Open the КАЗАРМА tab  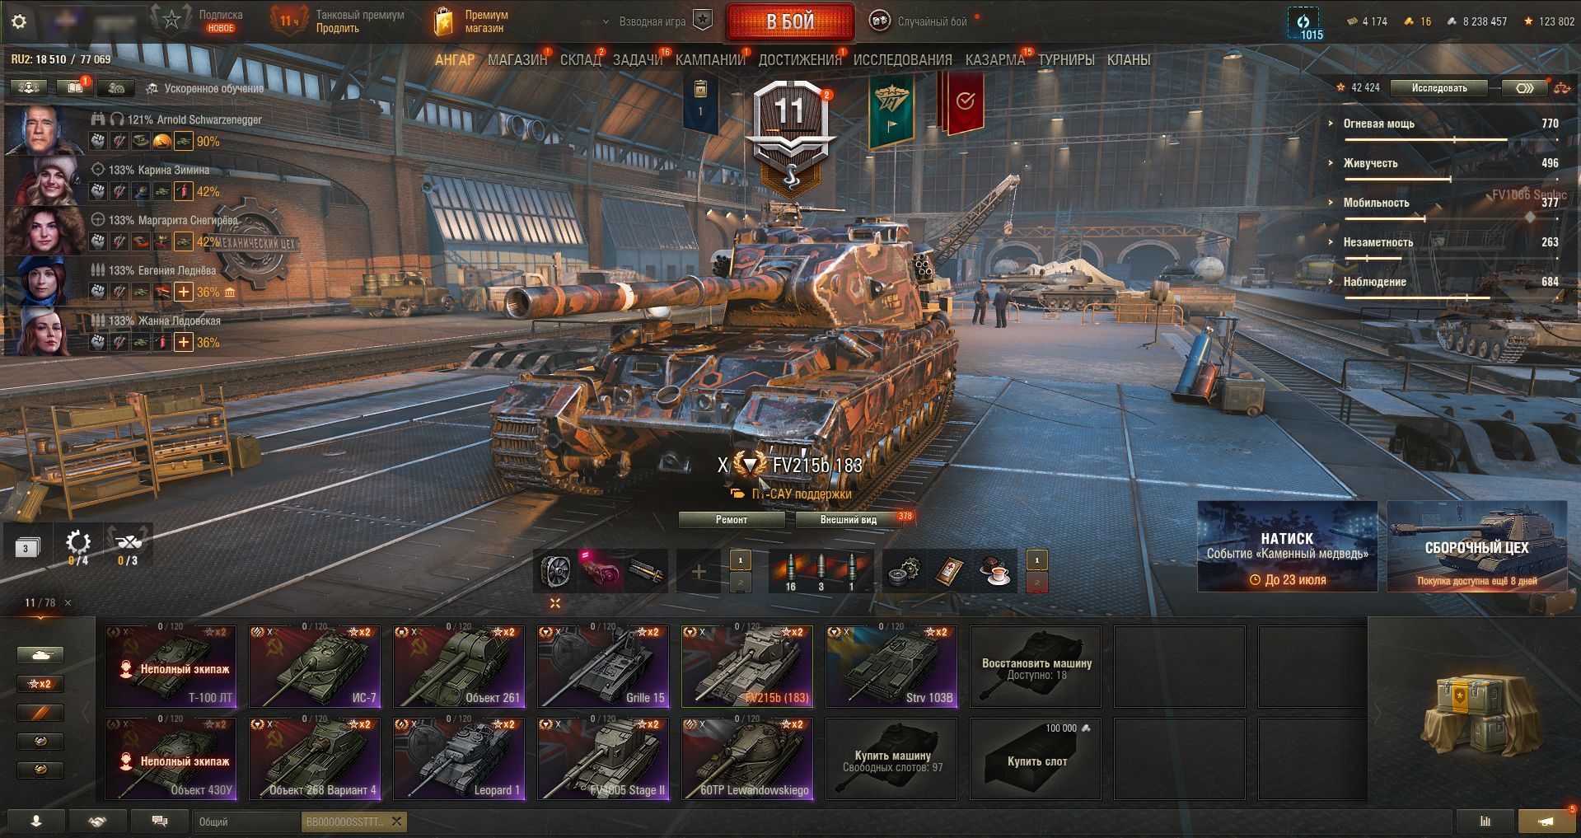(x=995, y=59)
